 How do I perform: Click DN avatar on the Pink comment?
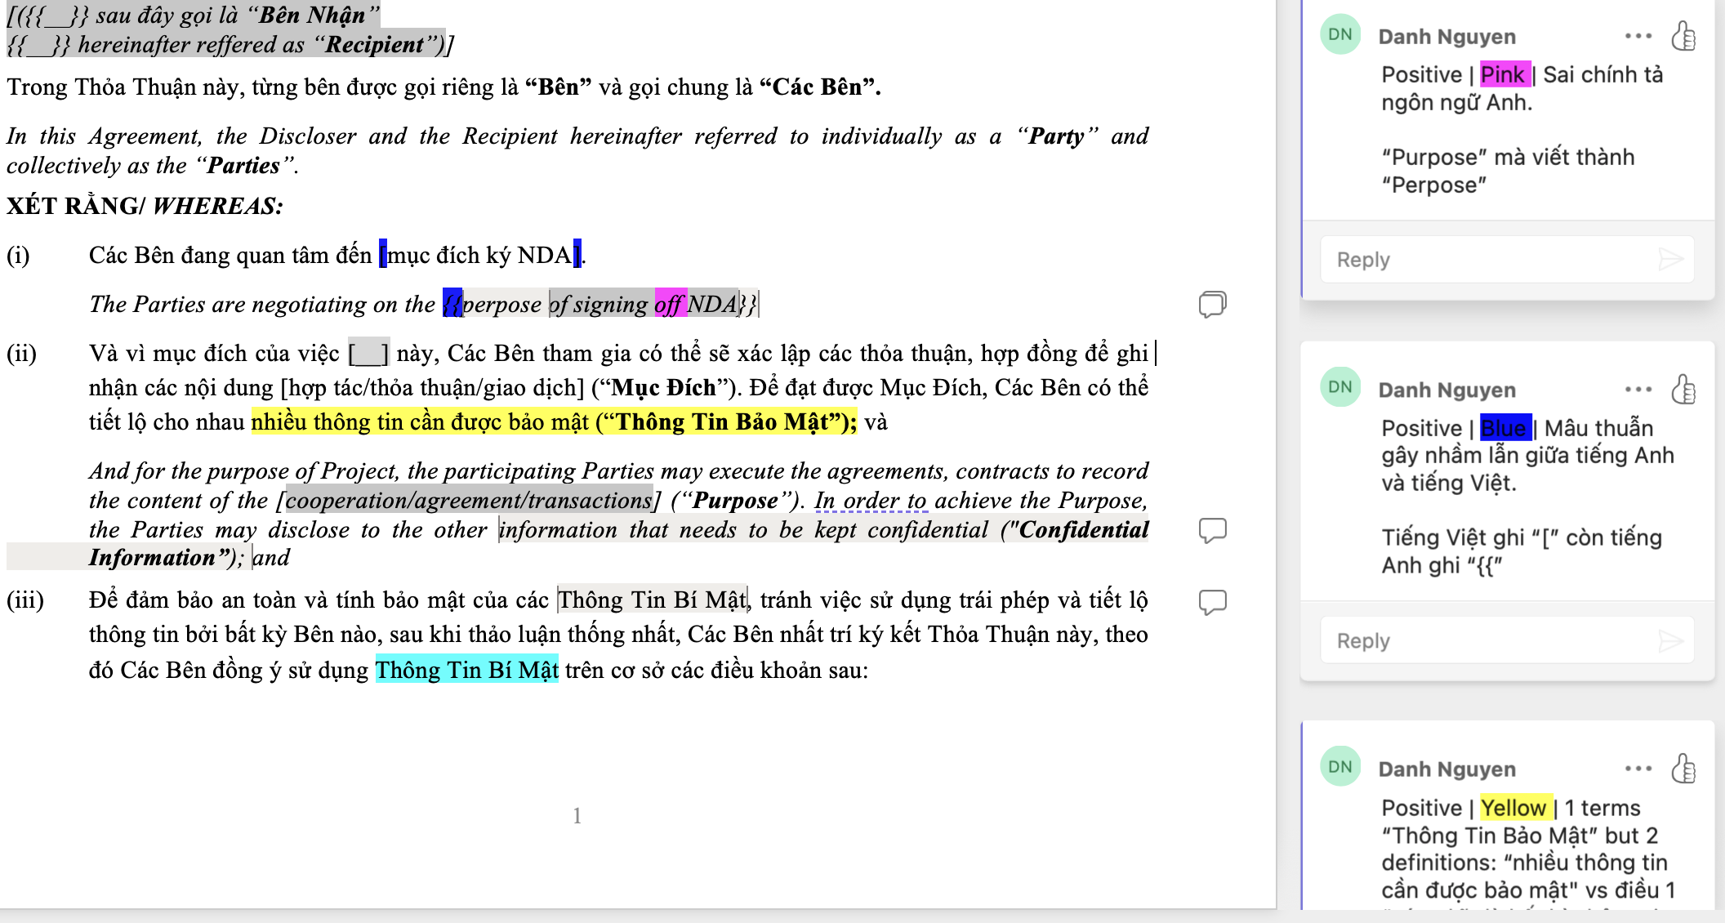pyautogui.click(x=1340, y=35)
